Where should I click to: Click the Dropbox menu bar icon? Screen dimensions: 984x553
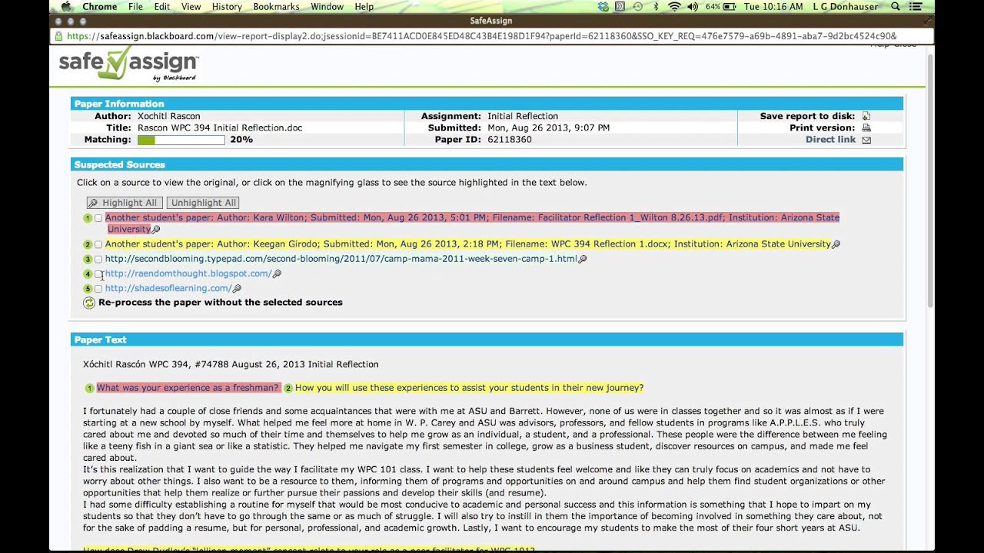(603, 7)
